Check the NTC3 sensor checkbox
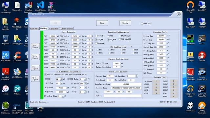 pos(121,50)
